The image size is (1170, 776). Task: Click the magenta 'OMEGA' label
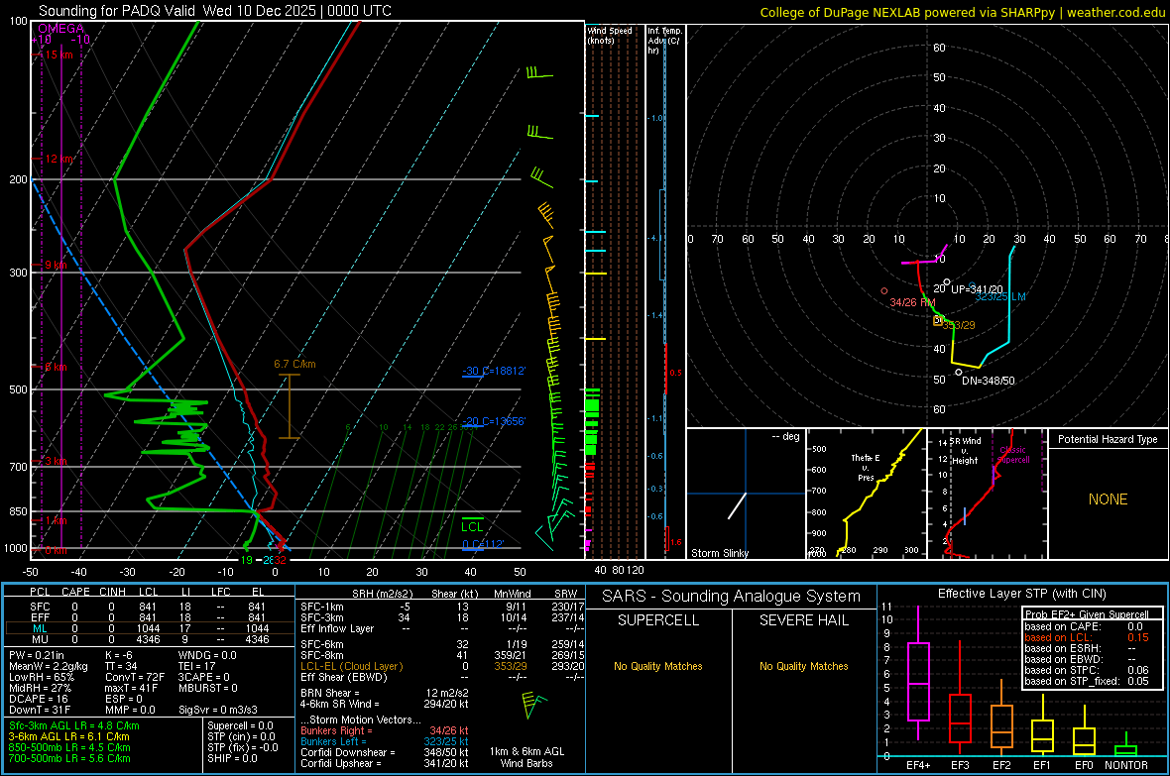point(61,29)
